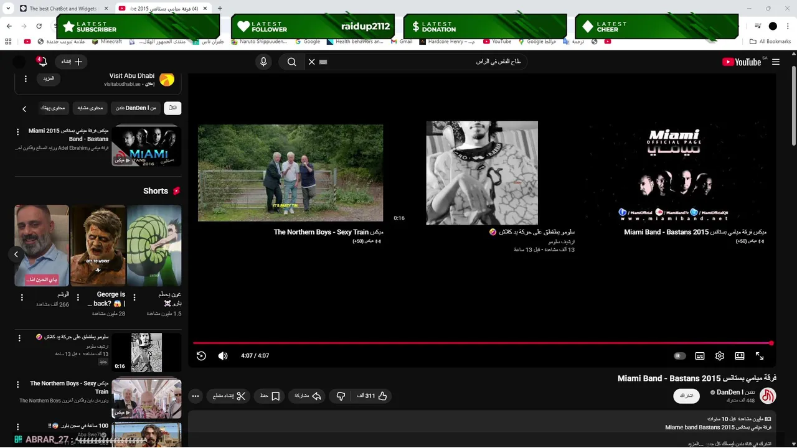Click المزيد on the Visit Abu Dhabi ad
The width and height of the screenshot is (797, 448).
[48, 79]
